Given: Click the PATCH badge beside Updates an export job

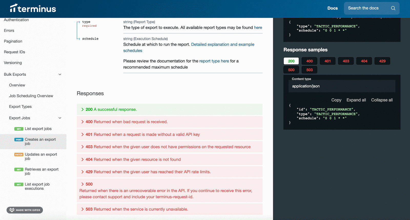Looking at the screenshot, I should pos(19,155).
